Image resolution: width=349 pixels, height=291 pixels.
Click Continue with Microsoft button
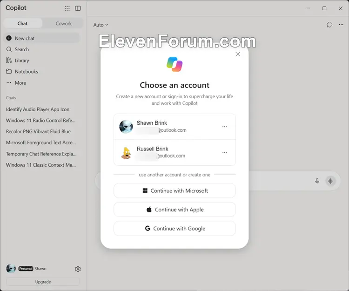[x=174, y=190]
